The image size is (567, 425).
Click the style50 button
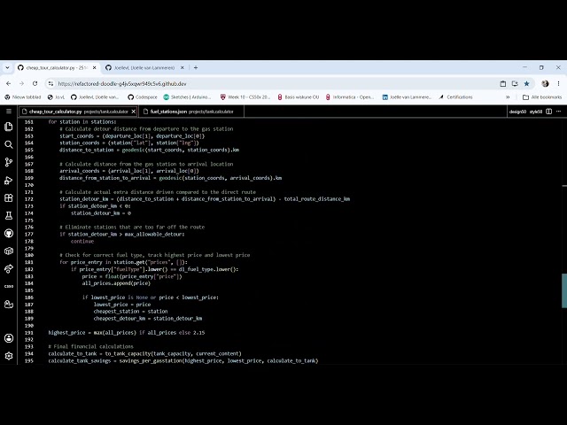(535, 112)
